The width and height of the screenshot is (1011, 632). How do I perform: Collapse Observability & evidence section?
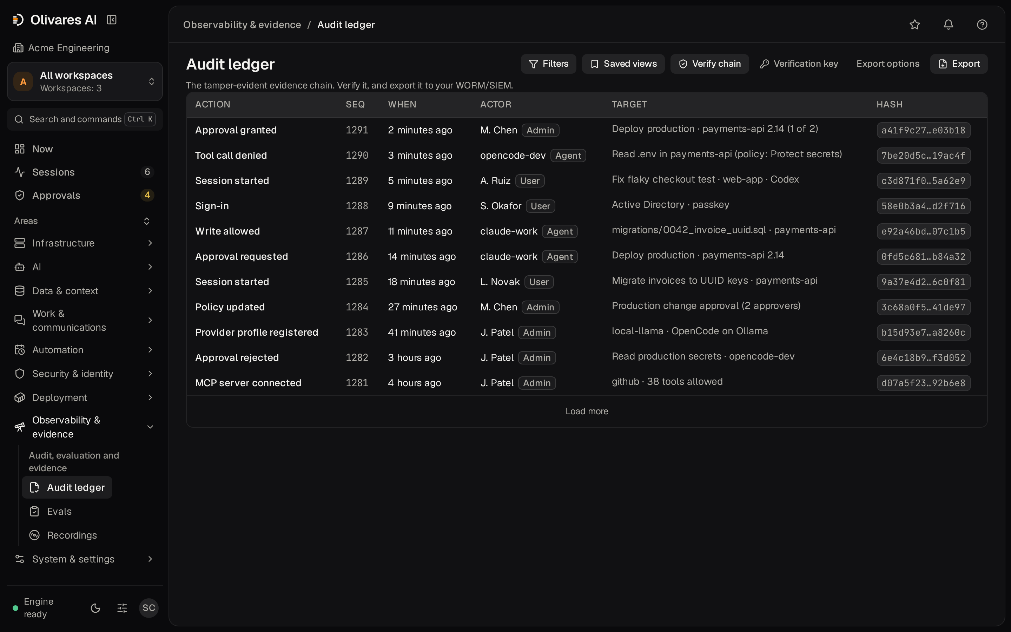tap(85, 427)
